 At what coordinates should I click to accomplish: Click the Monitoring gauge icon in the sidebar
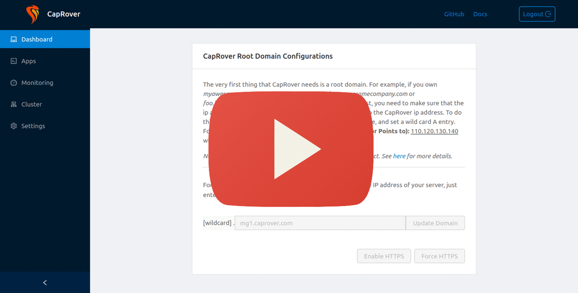[14, 83]
